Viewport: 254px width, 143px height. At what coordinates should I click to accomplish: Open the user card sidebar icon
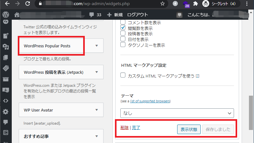click(x=6, y=90)
